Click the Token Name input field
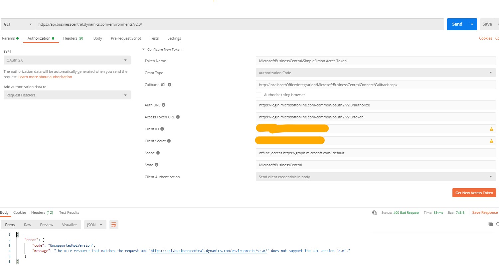Screen dimensions: 499x267 click(376, 61)
